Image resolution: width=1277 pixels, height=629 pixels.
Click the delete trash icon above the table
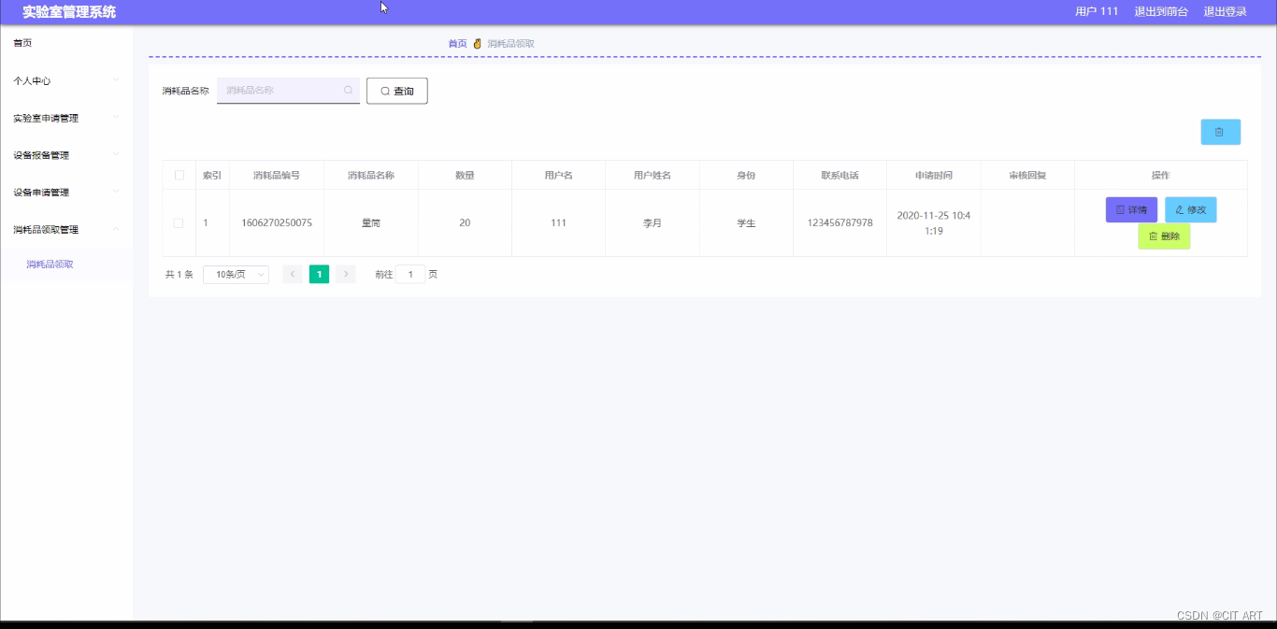[1220, 132]
